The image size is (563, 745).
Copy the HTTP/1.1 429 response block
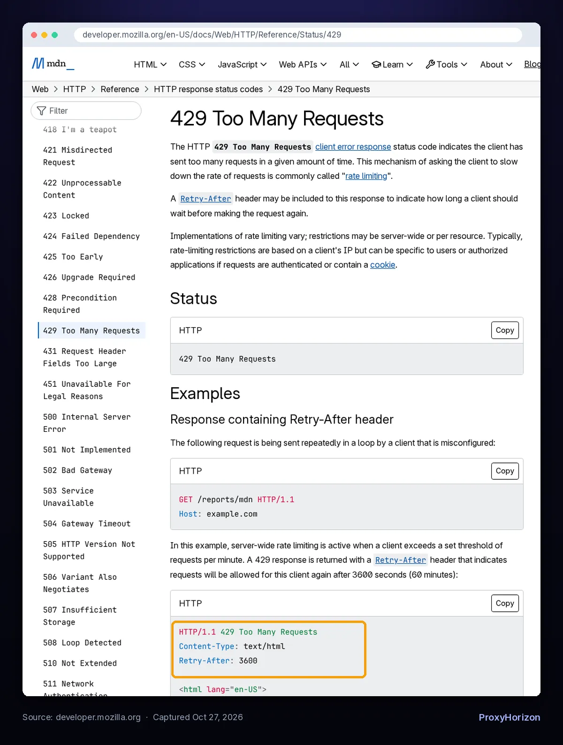click(505, 603)
